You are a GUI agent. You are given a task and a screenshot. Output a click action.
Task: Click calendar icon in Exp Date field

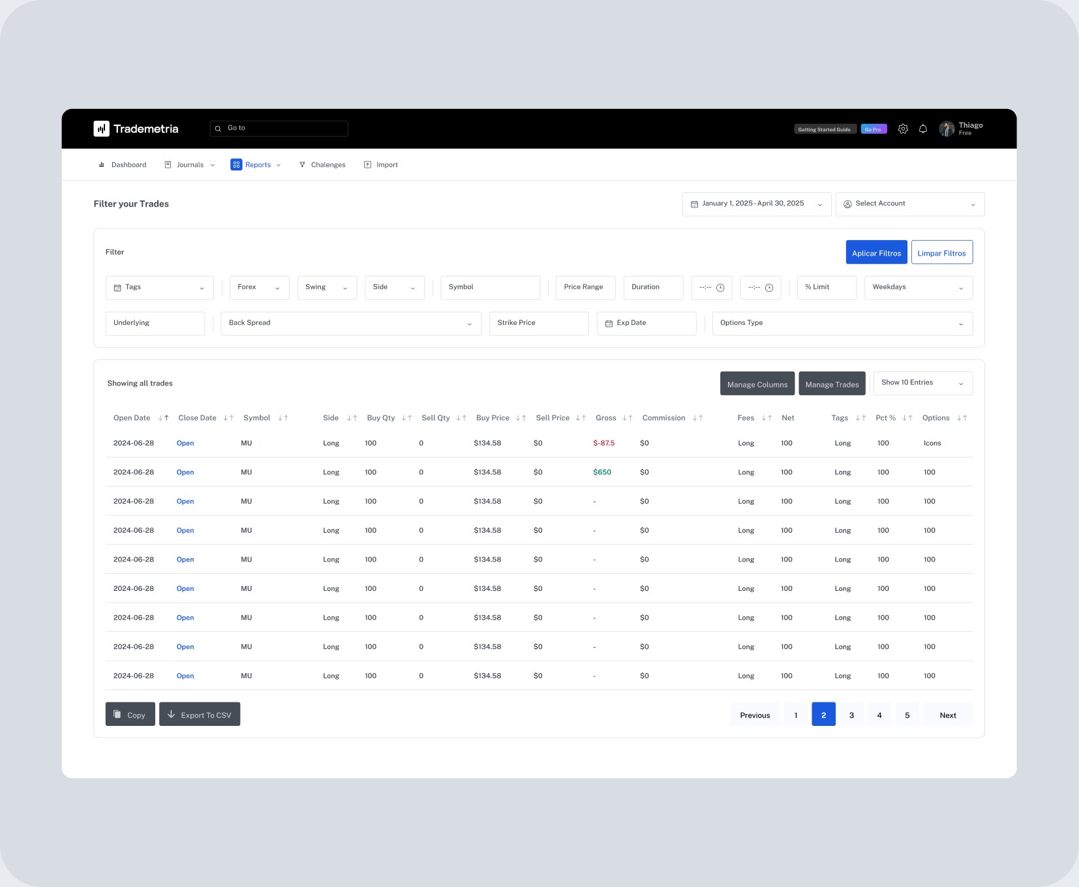[609, 323]
